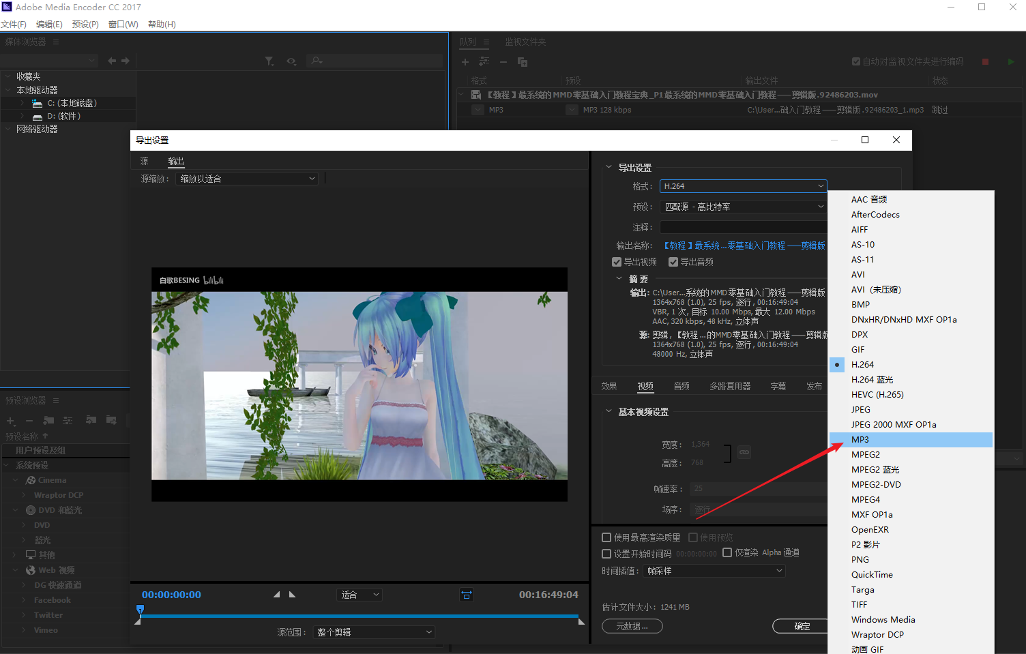Open the 时间插值 帧采样 dropdown
This screenshot has height=654, width=1026.
(x=714, y=571)
